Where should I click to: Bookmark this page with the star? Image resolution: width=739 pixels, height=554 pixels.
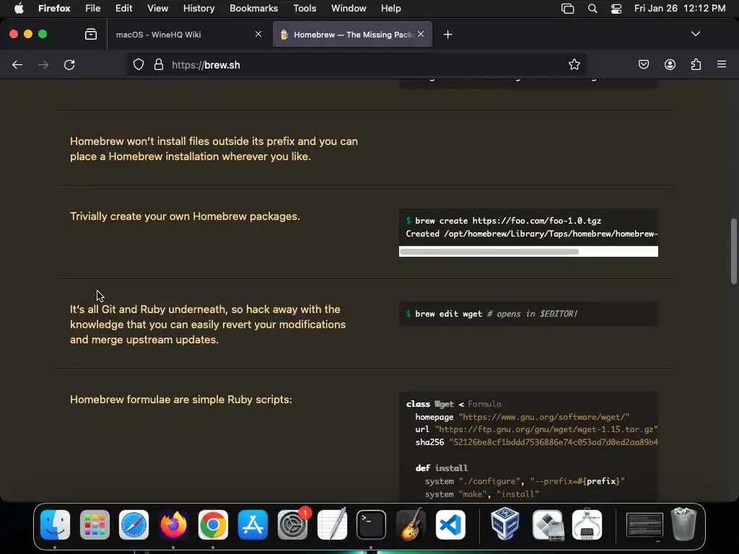tap(574, 64)
